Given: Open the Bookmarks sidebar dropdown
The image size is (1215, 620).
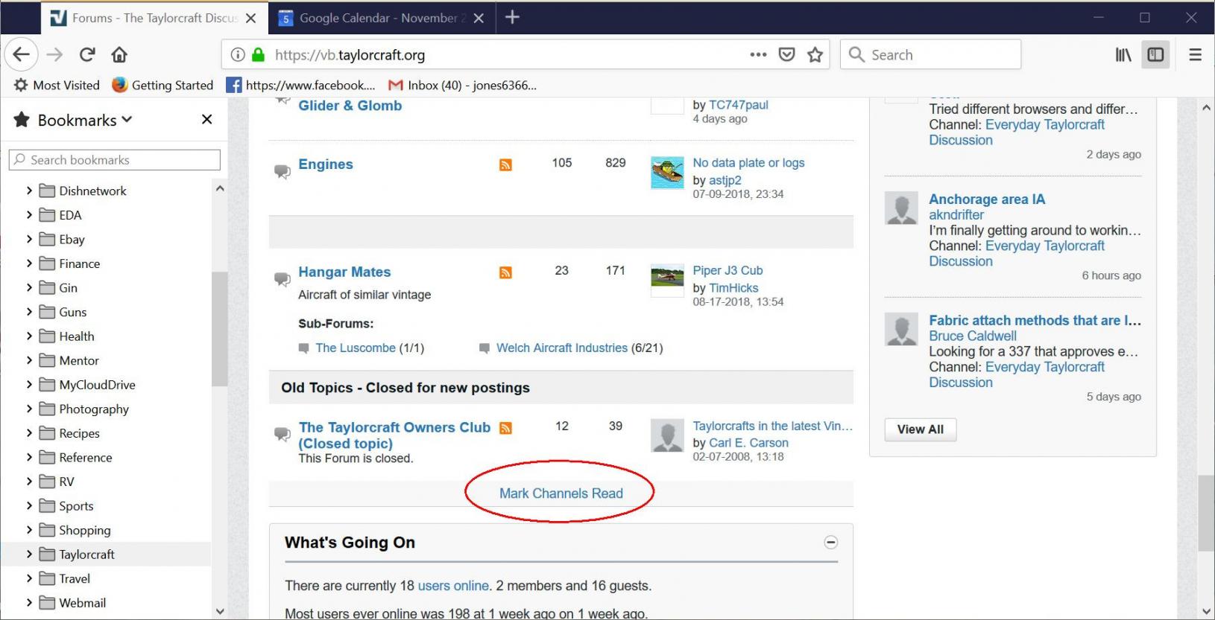Looking at the screenshot, I should click(x=85, y=120).
